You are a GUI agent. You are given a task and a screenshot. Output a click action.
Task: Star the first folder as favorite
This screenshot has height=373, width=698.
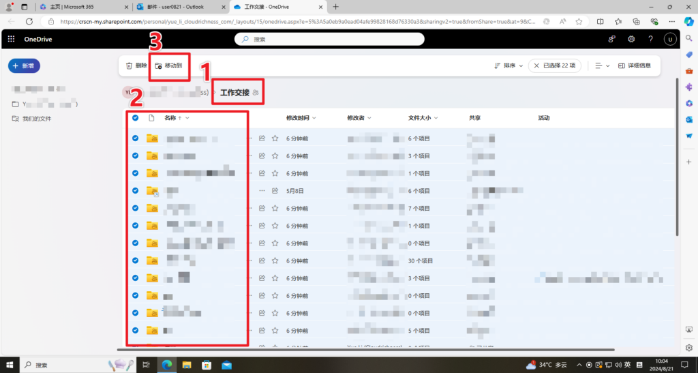point(275,138)
